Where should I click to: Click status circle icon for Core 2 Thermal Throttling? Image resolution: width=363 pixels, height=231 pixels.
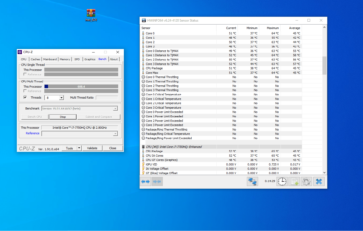click(143, 86)
